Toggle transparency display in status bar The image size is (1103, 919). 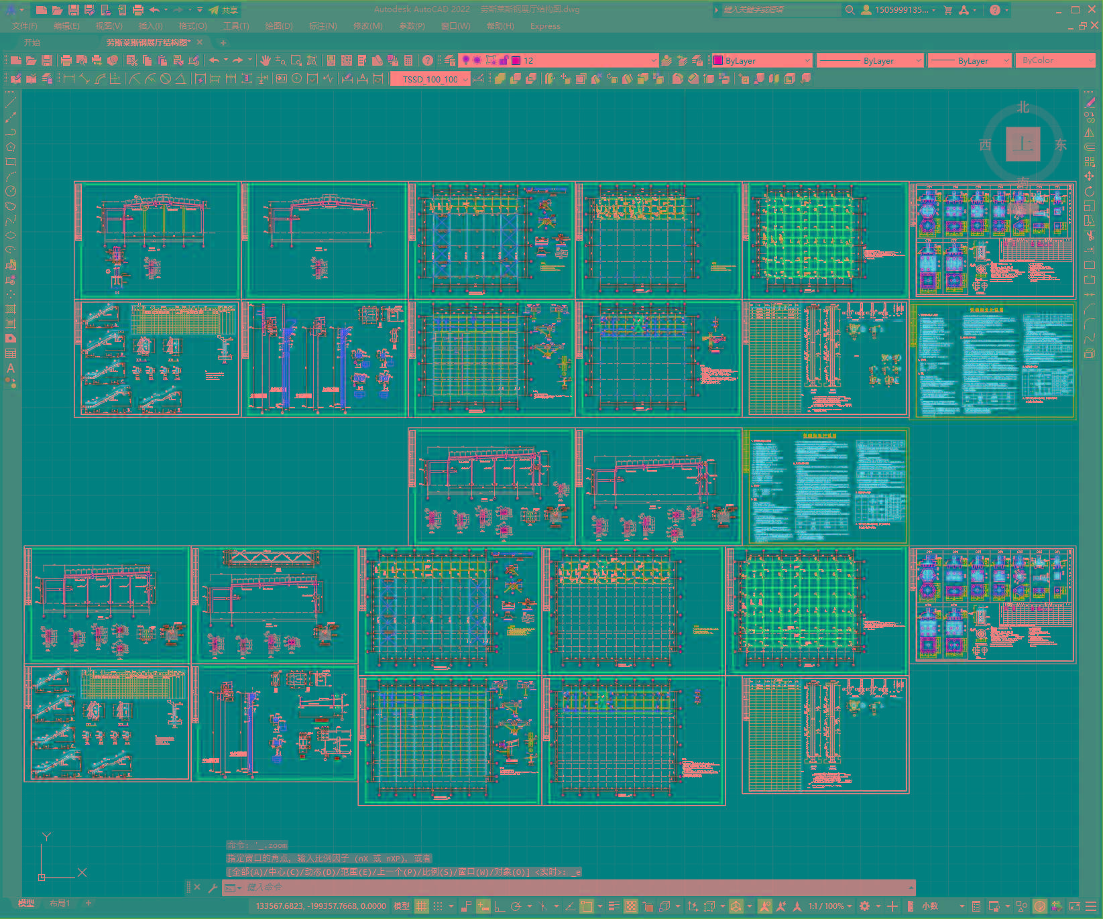pyautogui.click(x=631, y=906)
